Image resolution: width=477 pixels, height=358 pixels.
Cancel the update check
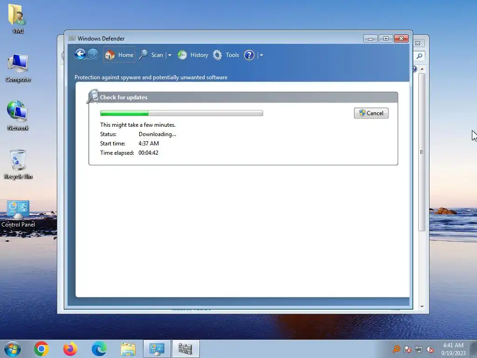(371, 113)
